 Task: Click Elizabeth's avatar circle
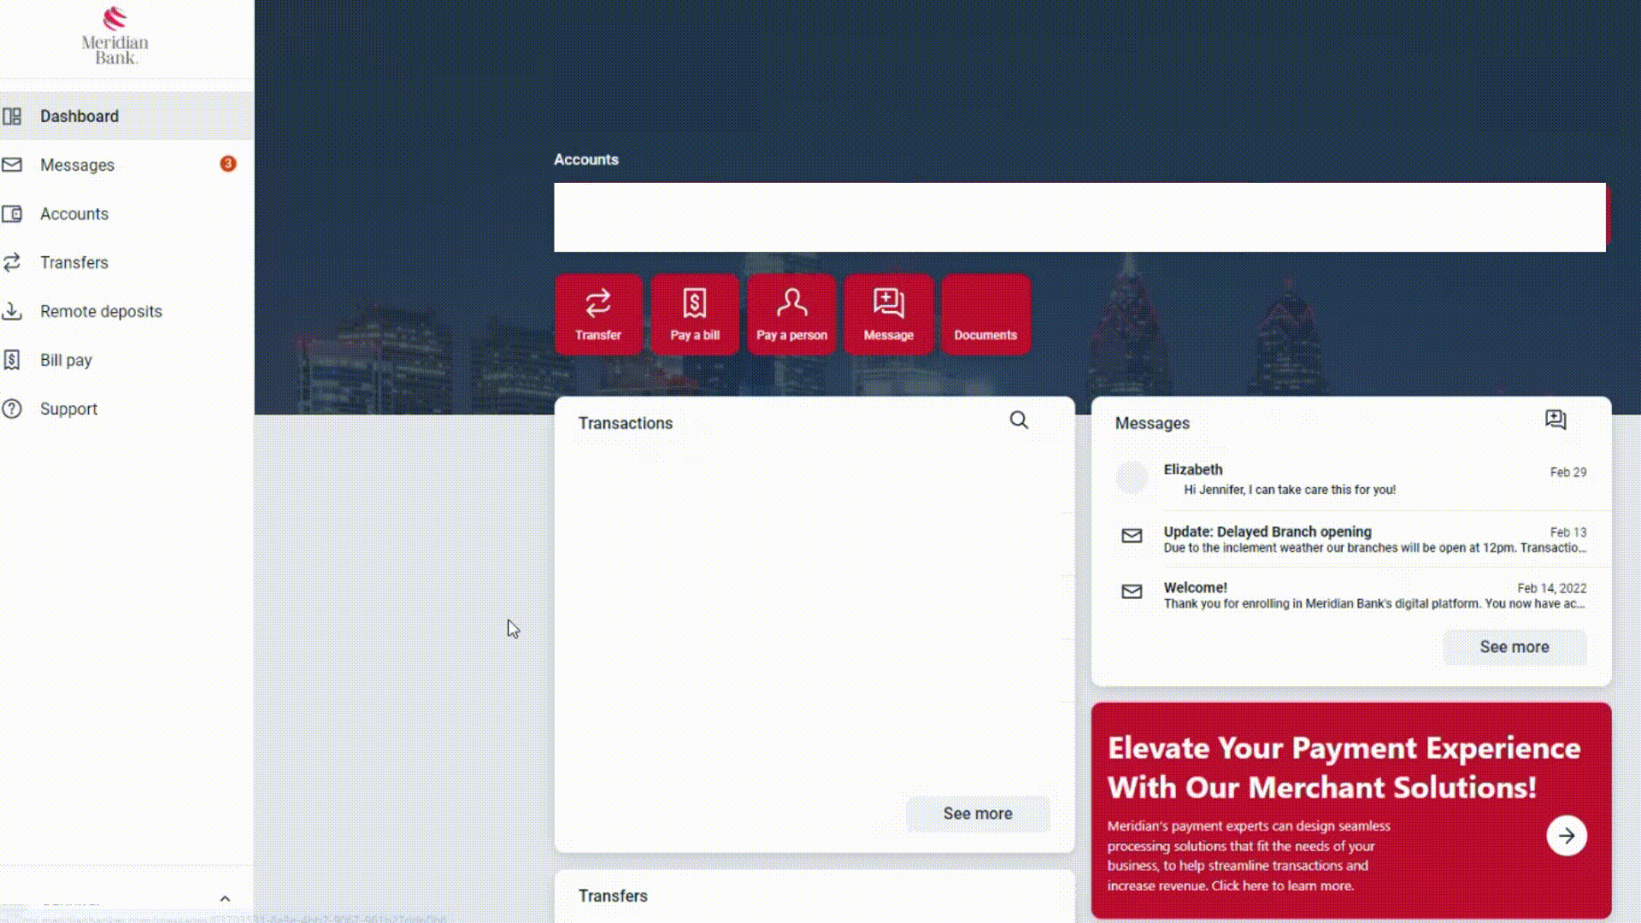tap(1132, 477)
